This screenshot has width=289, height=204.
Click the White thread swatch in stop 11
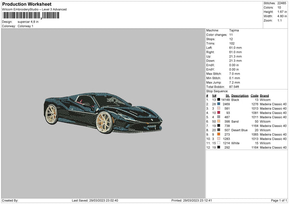(218, 143)
